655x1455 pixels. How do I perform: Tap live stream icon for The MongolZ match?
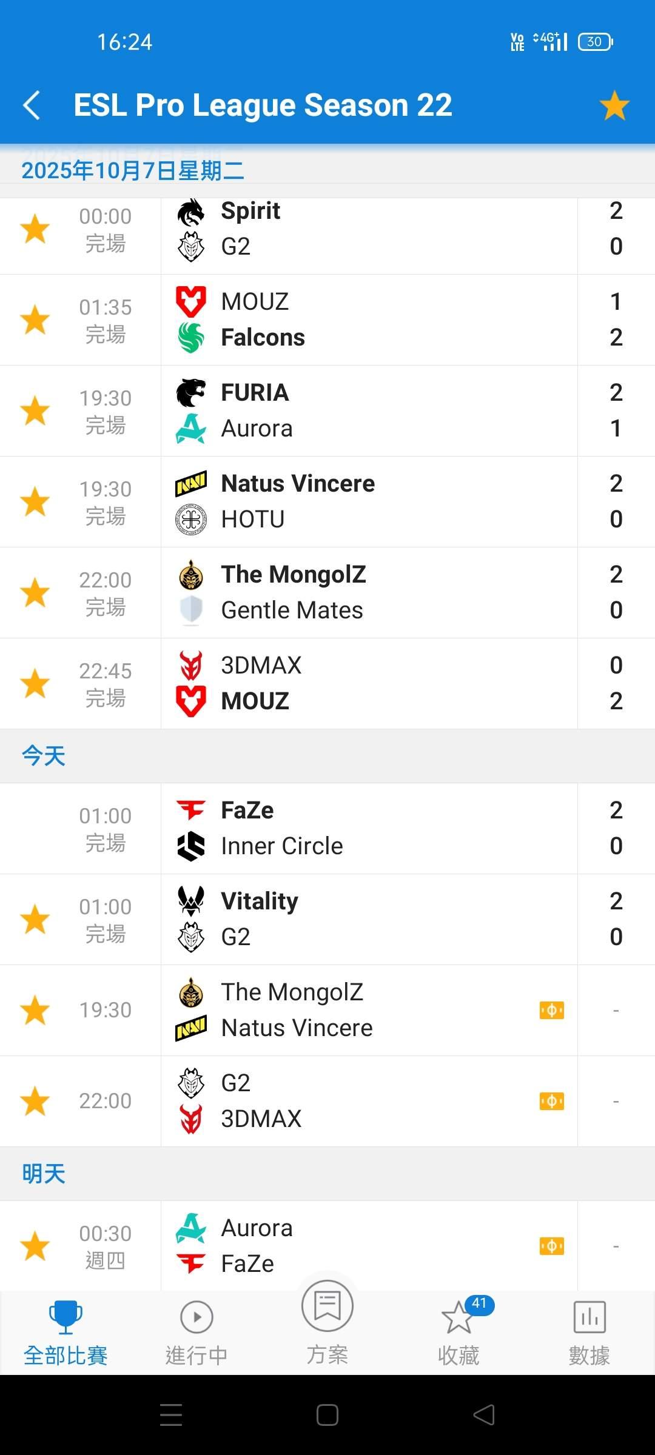click(551, 1011)
